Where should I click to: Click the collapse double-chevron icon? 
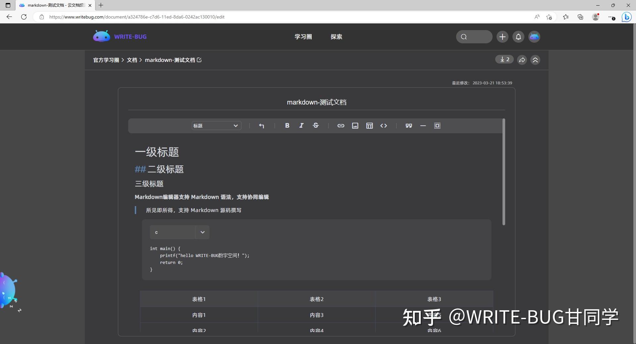point(535,60)
